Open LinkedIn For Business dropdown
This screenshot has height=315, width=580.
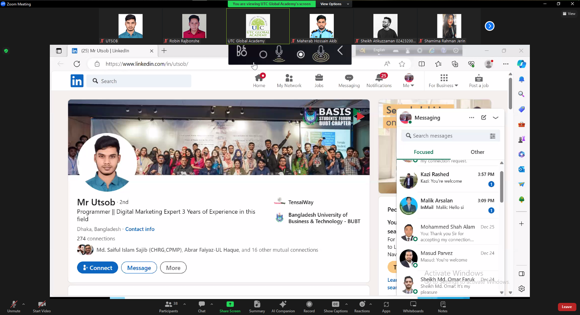[443, 81]
